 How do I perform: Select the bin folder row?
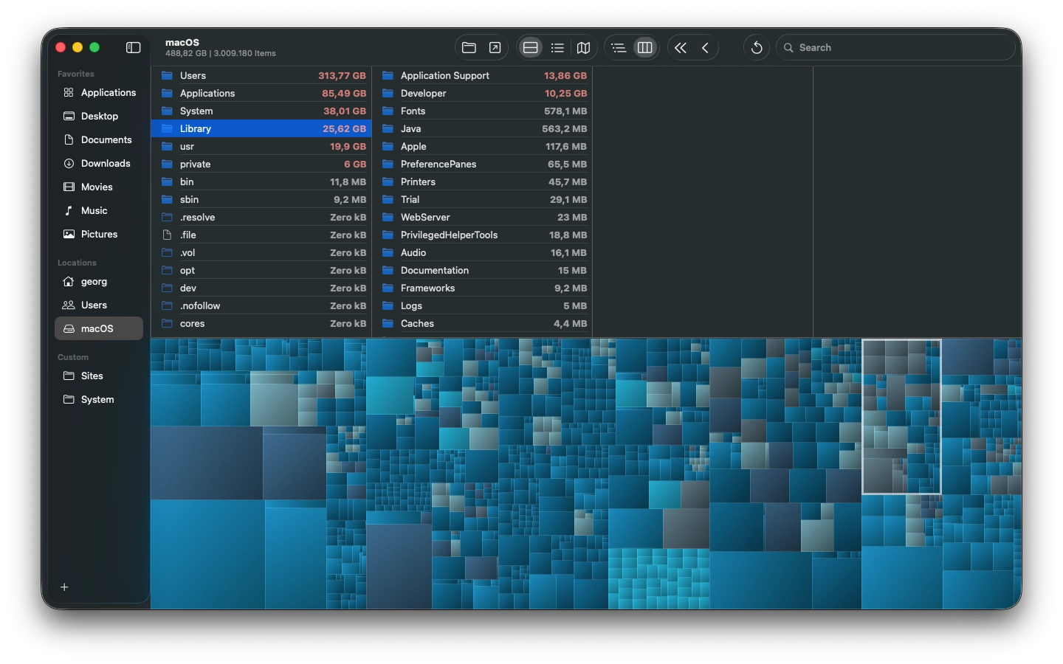tap(261, 181)
